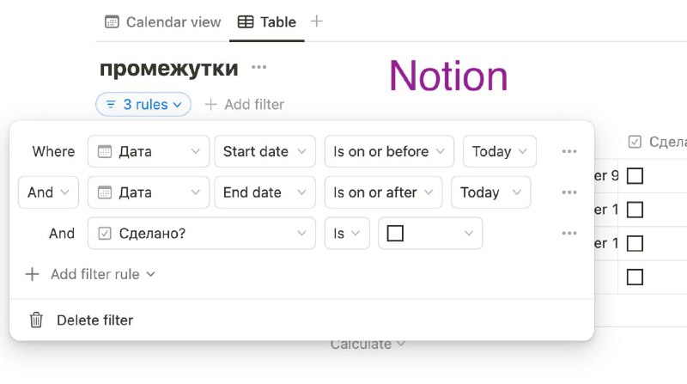Open the промежутки database options menu
Viewport: 687px width, 384px height.
tap(259, 67)
